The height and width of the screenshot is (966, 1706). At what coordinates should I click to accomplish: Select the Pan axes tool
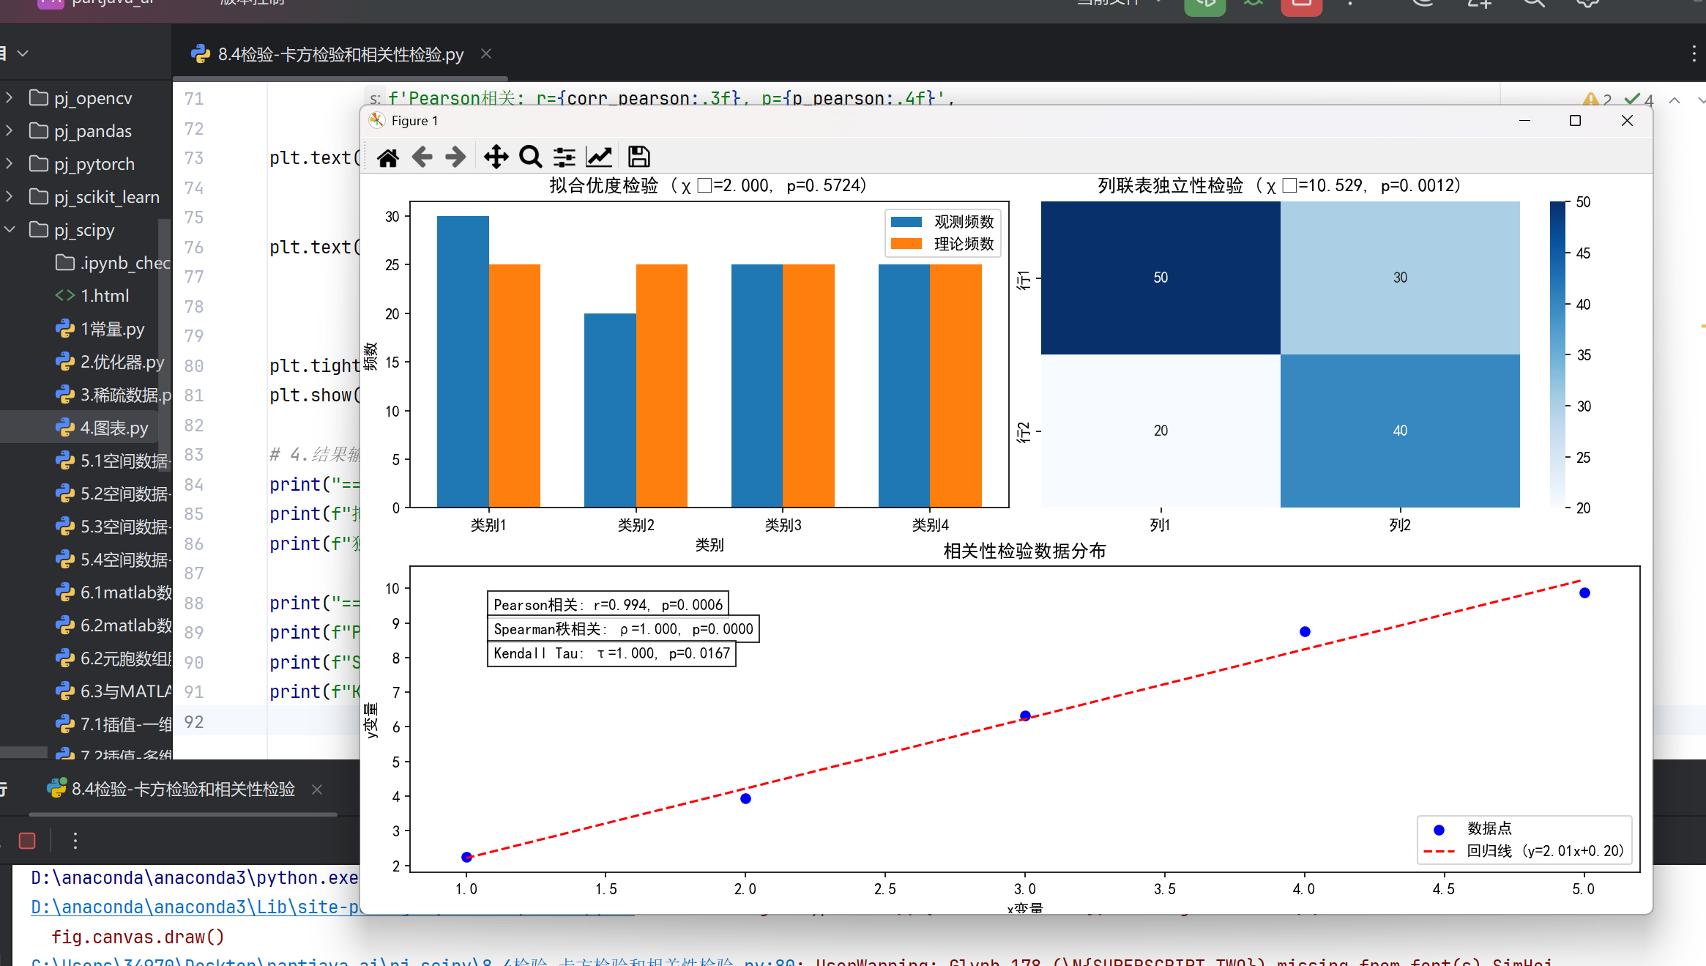pyautogui.click(x=496, y=157)
